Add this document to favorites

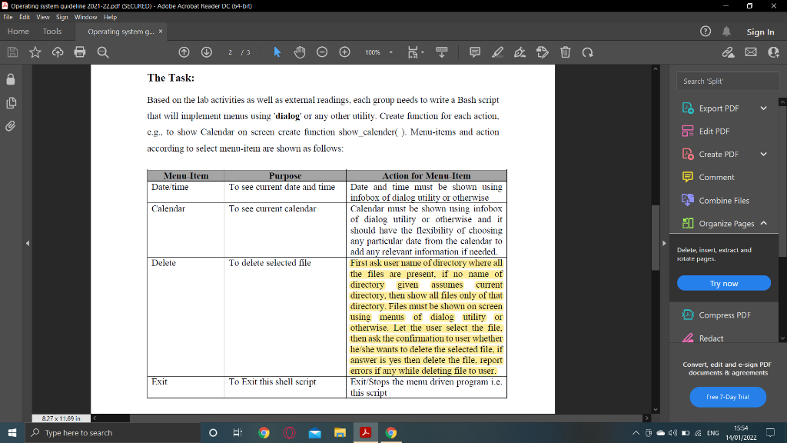(x=35, y=52)
